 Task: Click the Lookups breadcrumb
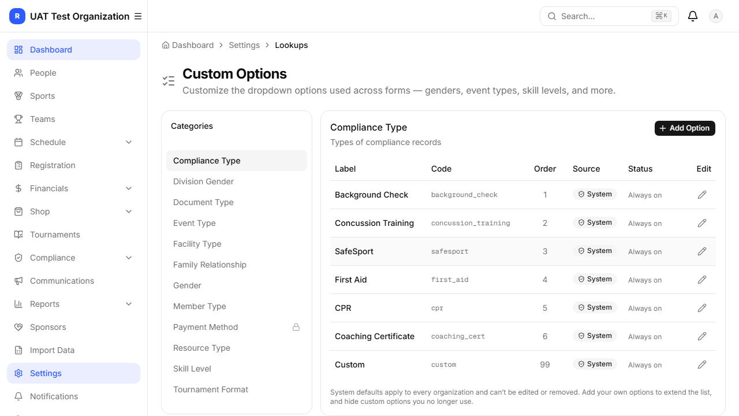click(292, 45)
